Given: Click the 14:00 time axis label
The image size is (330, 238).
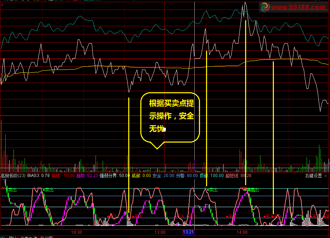Looking at the screenshot, I should 242,232.
